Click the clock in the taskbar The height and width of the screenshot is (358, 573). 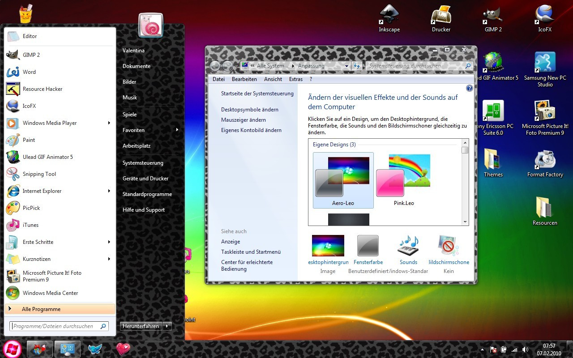549,349
